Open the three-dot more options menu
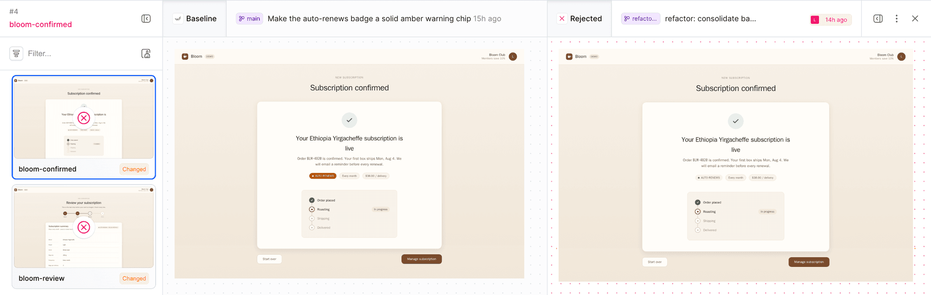Viewport: 931px width, 295px height. pos(897,18)
